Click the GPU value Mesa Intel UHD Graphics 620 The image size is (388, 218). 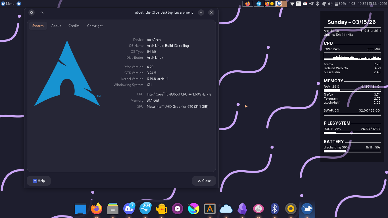tap(178, 106)
